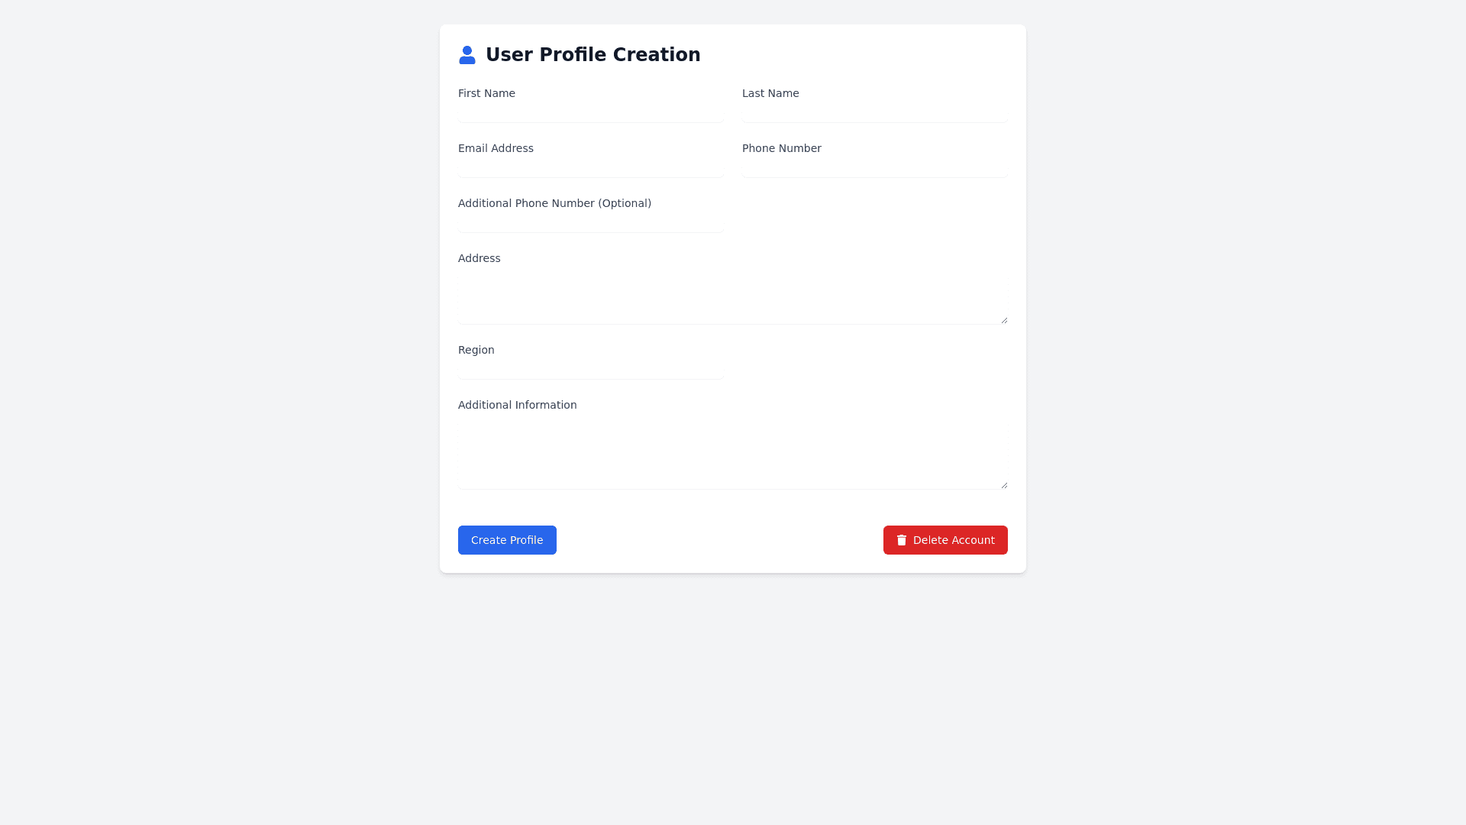Click the First Name label

pos(486,93)
